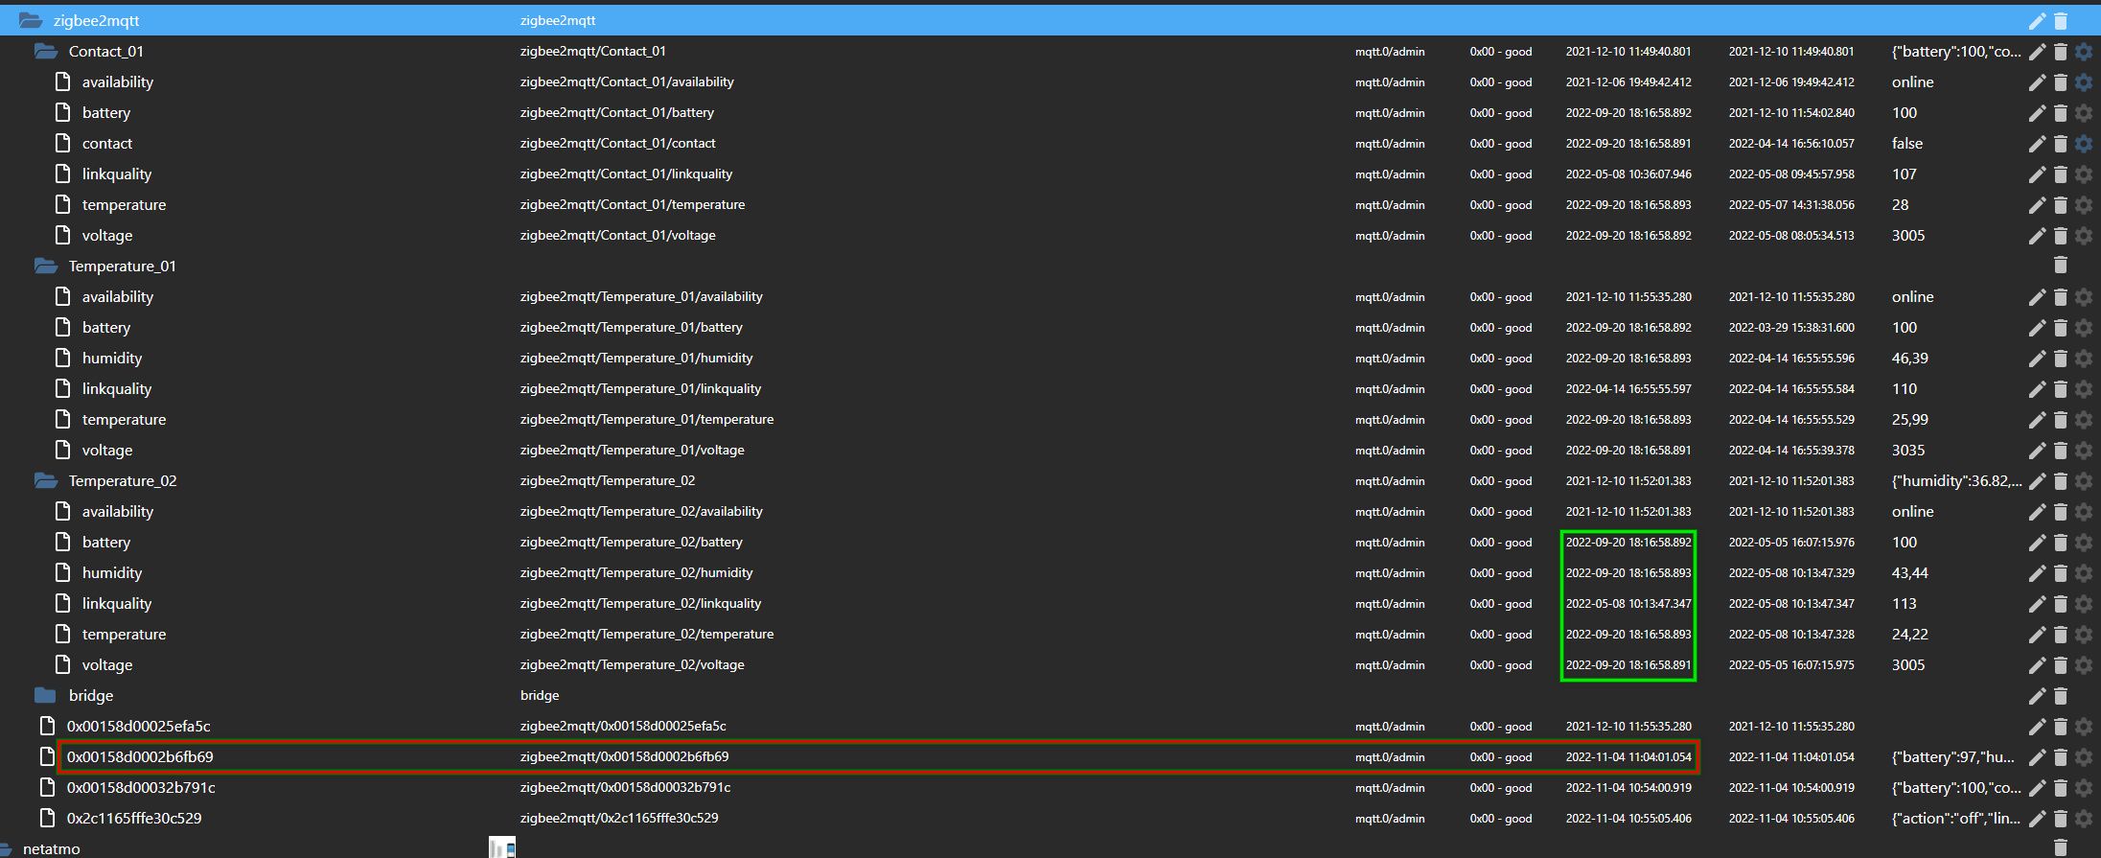Image resolution: width=2101 pixels, height=858 pixels.
Task: Edit the zigbee2mqtt root folder object
Action: (x=2037, y=21)
